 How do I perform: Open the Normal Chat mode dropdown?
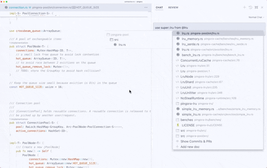[x=256, y=17]
